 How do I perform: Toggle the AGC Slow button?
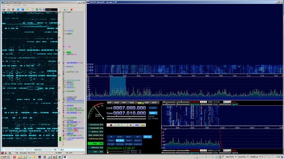[120, 141]
